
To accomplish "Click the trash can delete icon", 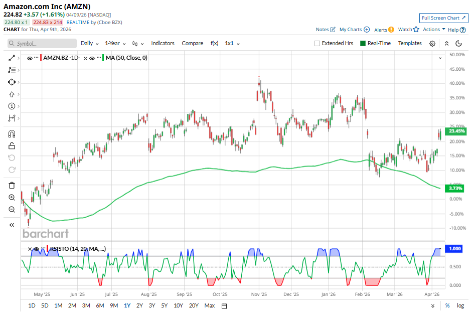I will [12, 185].
